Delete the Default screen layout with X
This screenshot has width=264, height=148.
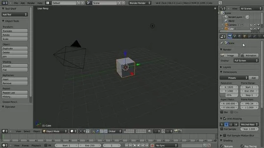tap(82, 3)
